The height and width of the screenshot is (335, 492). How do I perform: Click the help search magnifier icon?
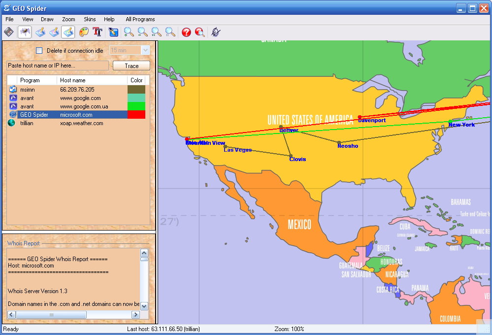pyautogui.click(x=200, y=32)
